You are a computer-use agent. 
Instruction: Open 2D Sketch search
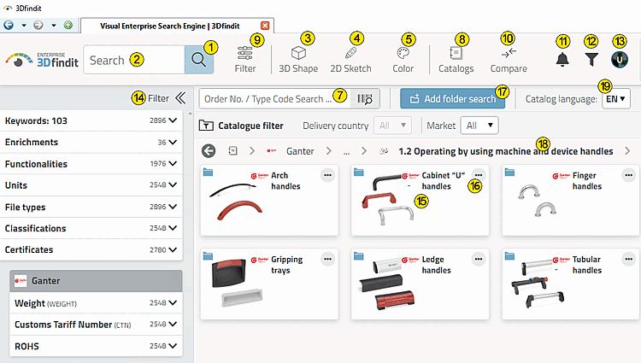350,60
